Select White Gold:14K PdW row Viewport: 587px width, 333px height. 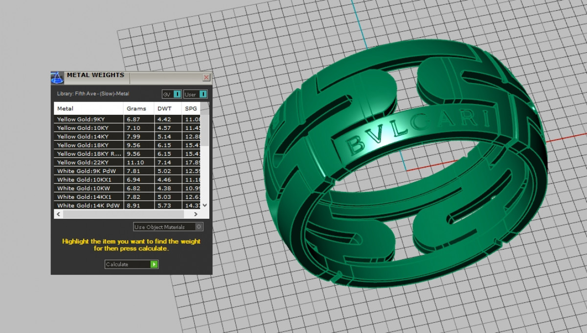[88, 206]
